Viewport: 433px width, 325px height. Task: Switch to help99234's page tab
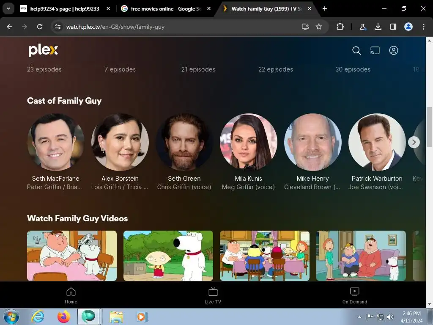[65, 9]
